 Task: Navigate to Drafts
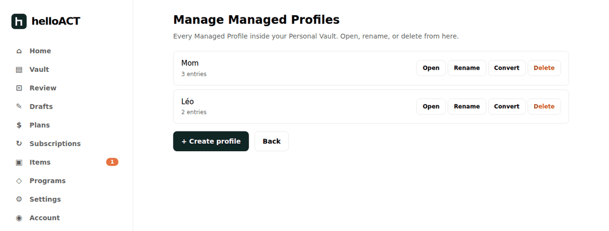point(41,107)
